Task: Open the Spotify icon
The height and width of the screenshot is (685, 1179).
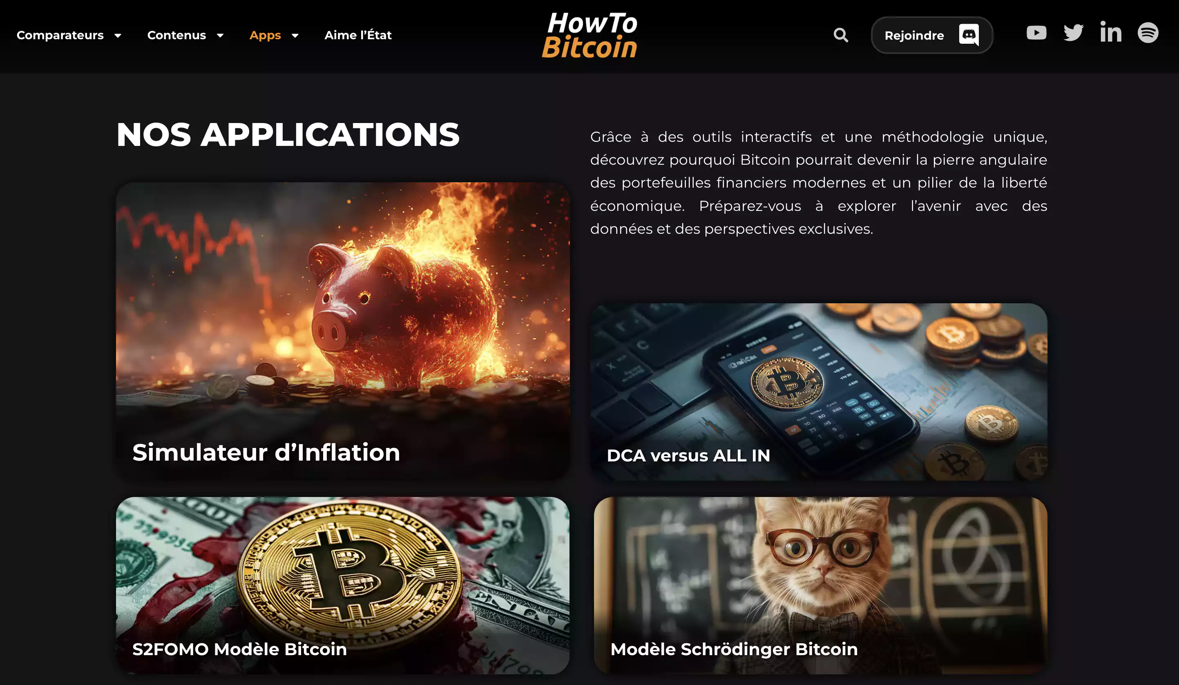Action: pyautogui.click(x=1148, y=33)
